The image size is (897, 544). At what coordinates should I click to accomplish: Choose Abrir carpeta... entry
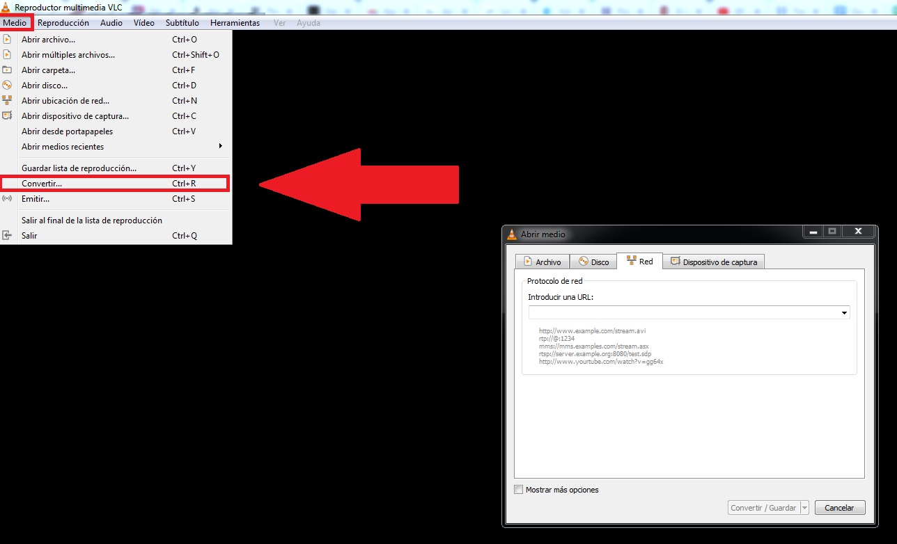(116, 70)
